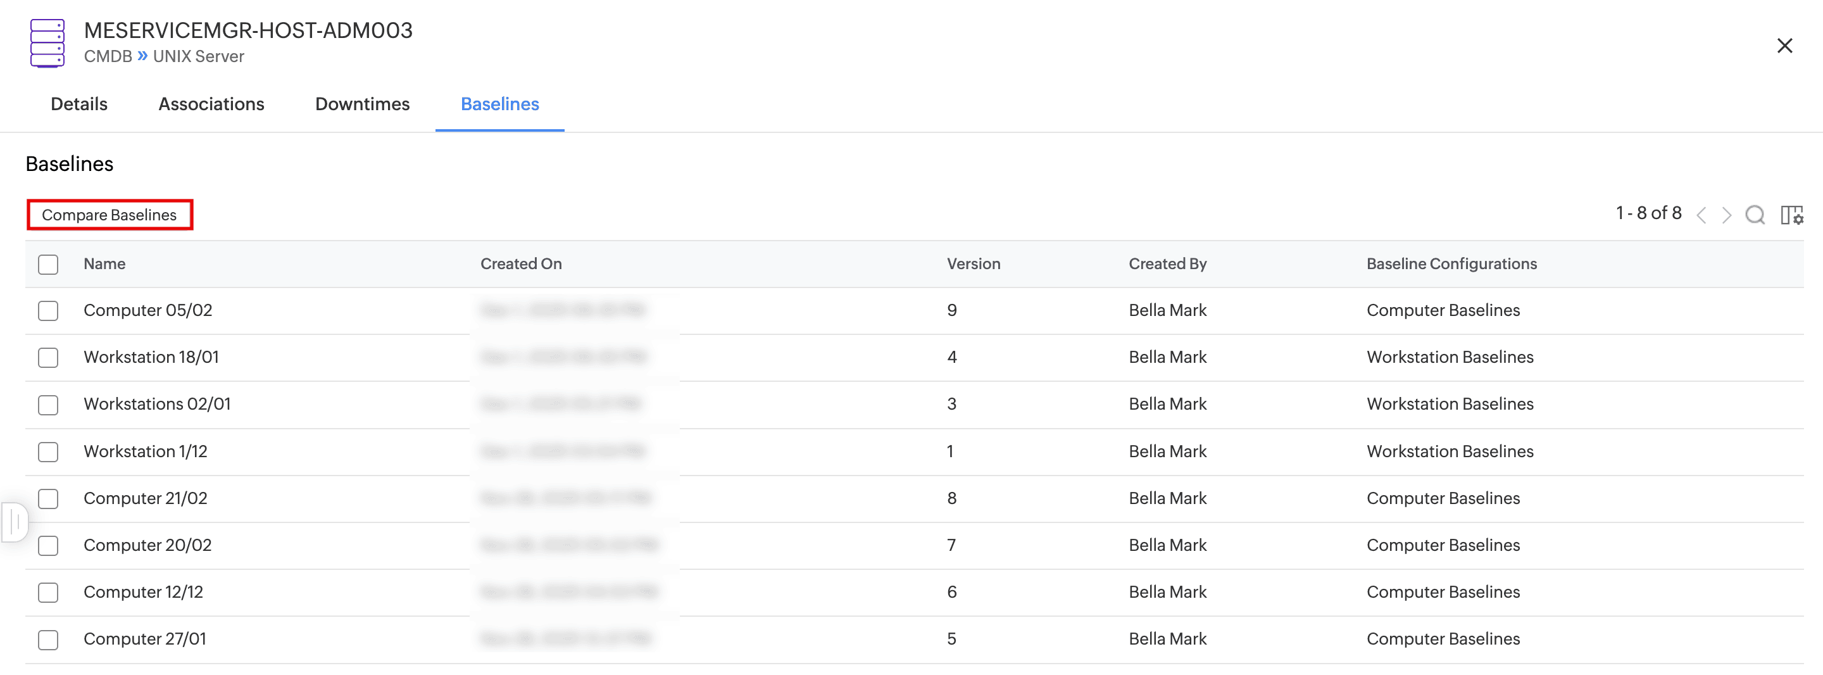Close the CI details panel
Screen dimensions: 1823x675
[x=1784, y=46]
